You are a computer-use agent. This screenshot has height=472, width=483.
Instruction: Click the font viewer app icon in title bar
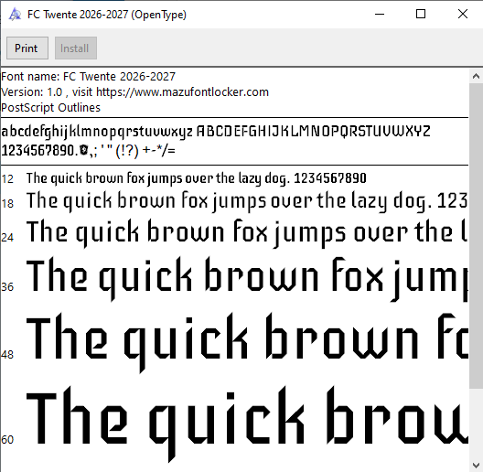pos(15,15)
